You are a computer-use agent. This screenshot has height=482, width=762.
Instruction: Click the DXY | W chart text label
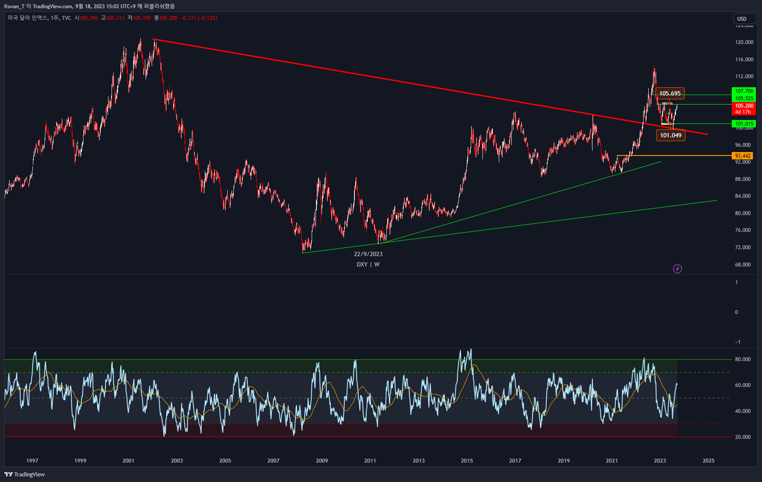click(368, 264)
